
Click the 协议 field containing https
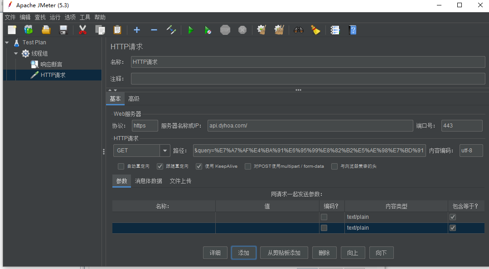pos(145,126)
